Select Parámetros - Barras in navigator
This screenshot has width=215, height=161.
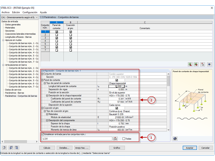pyautogui.click(x=14, y=93)
